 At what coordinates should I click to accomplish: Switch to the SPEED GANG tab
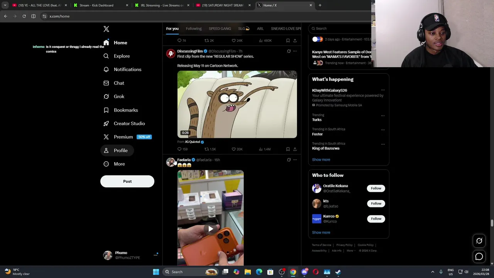(x=220, y=29)
